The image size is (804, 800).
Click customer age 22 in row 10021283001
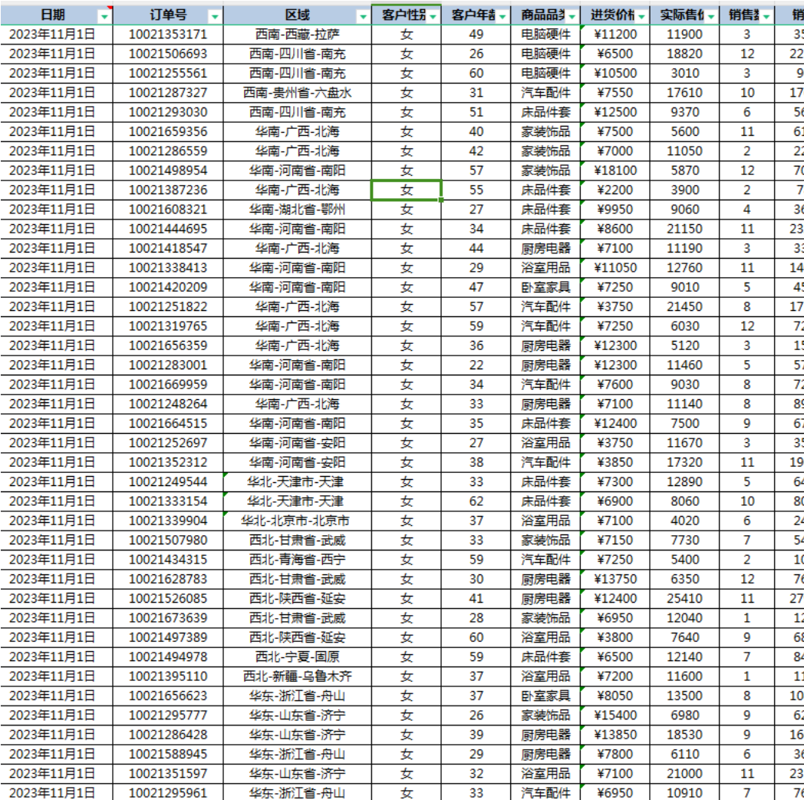(476, 365)
